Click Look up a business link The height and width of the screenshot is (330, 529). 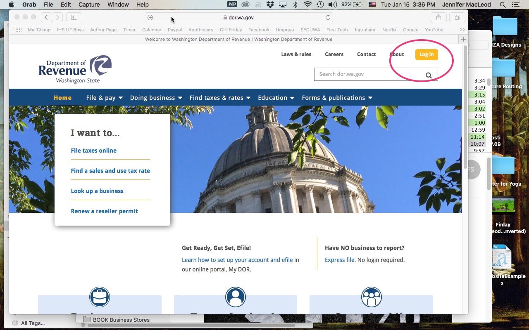click(x=97, y=191)
